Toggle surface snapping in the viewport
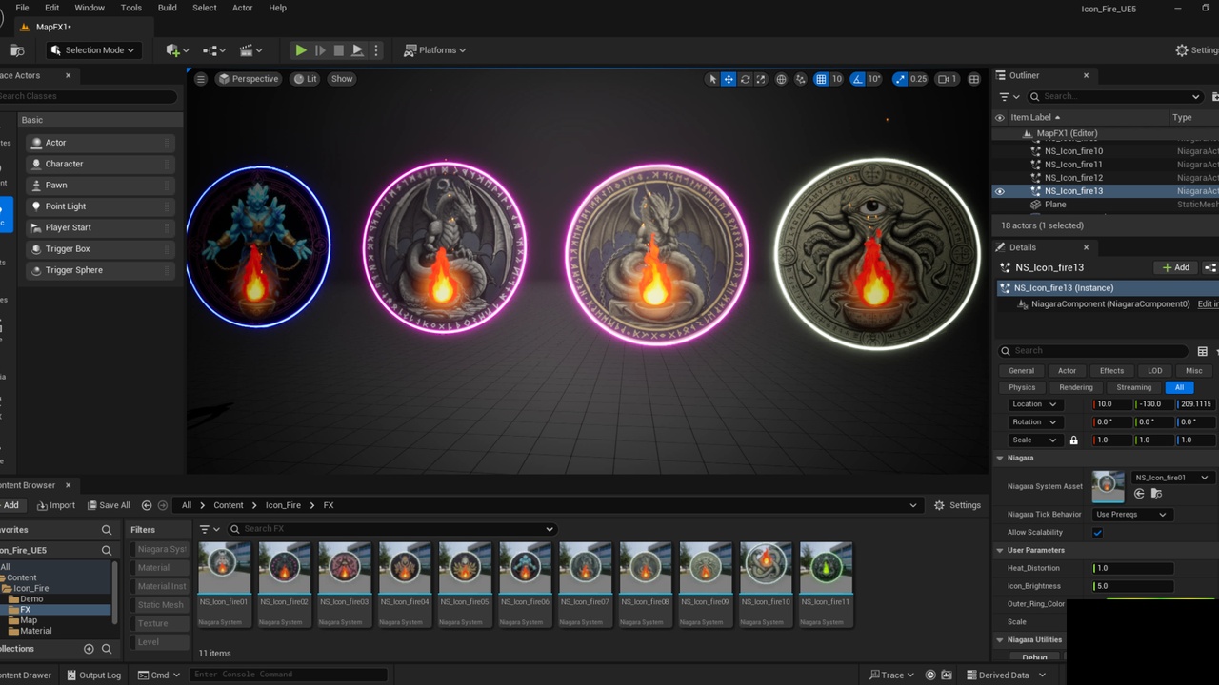Screen dimensions: 1219x685 [x=801, y=79]
